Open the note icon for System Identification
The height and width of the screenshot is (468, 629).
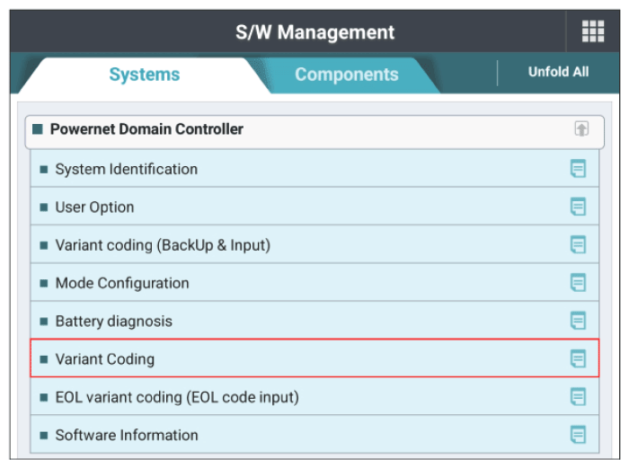(578, 169)
